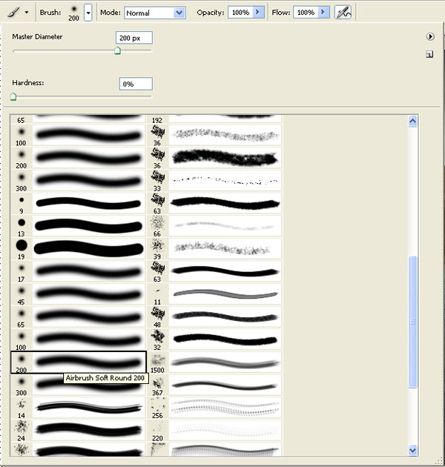This screenshot has width=445, height=467.
Task: Open the Mode blending dropdown set to Normal
Action: [154, 13]
